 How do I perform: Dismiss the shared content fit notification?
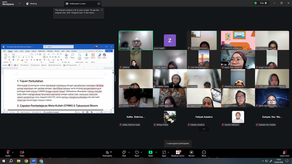[x=102, y=10]
